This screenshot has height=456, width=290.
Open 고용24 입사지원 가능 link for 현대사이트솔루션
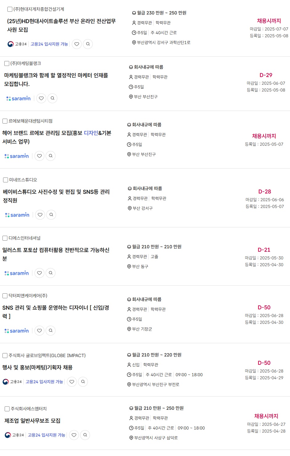(49, 44)
